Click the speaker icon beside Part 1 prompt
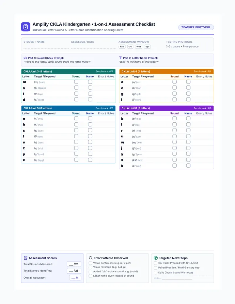Image resolution: width=235 pixels, height=304 pixels. click(25, 58)
